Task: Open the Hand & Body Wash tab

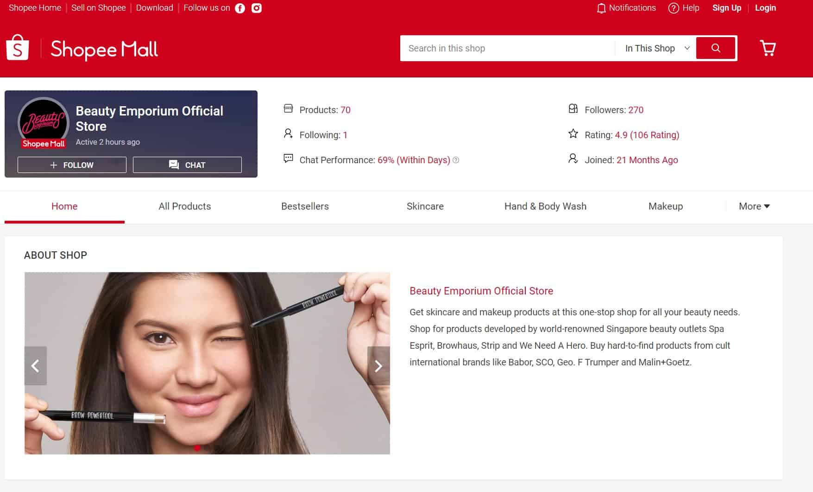Action: coord(545,206)
